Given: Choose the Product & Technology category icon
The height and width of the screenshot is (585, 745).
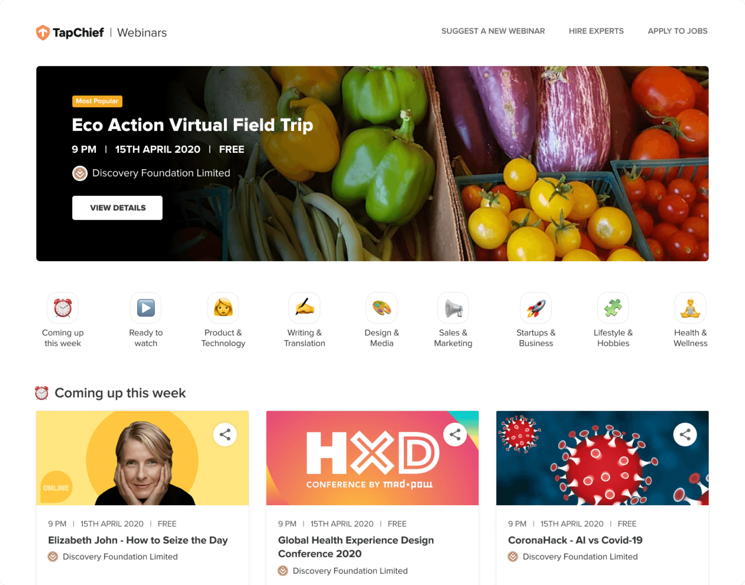Looking at the screenshot, I should click(x=223, y=308).
